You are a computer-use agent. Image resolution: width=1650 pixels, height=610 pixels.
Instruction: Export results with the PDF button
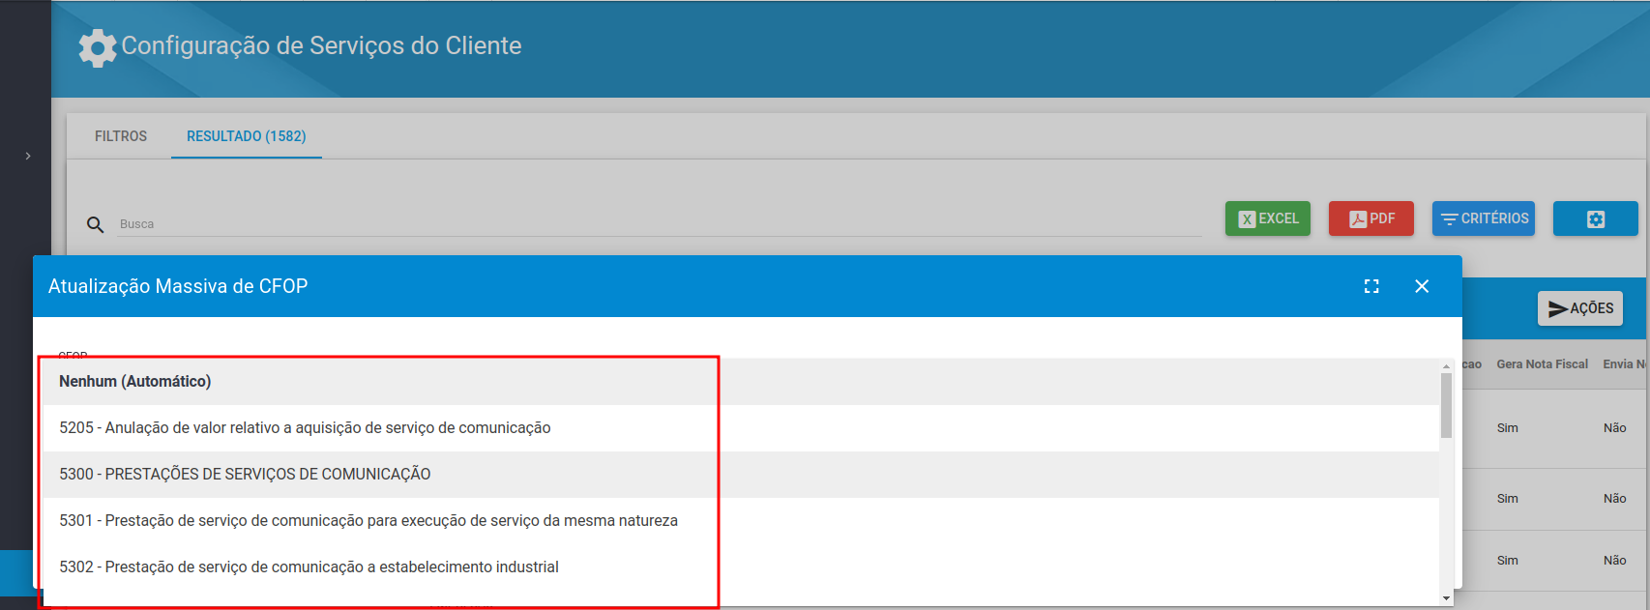click(1371, 218)
